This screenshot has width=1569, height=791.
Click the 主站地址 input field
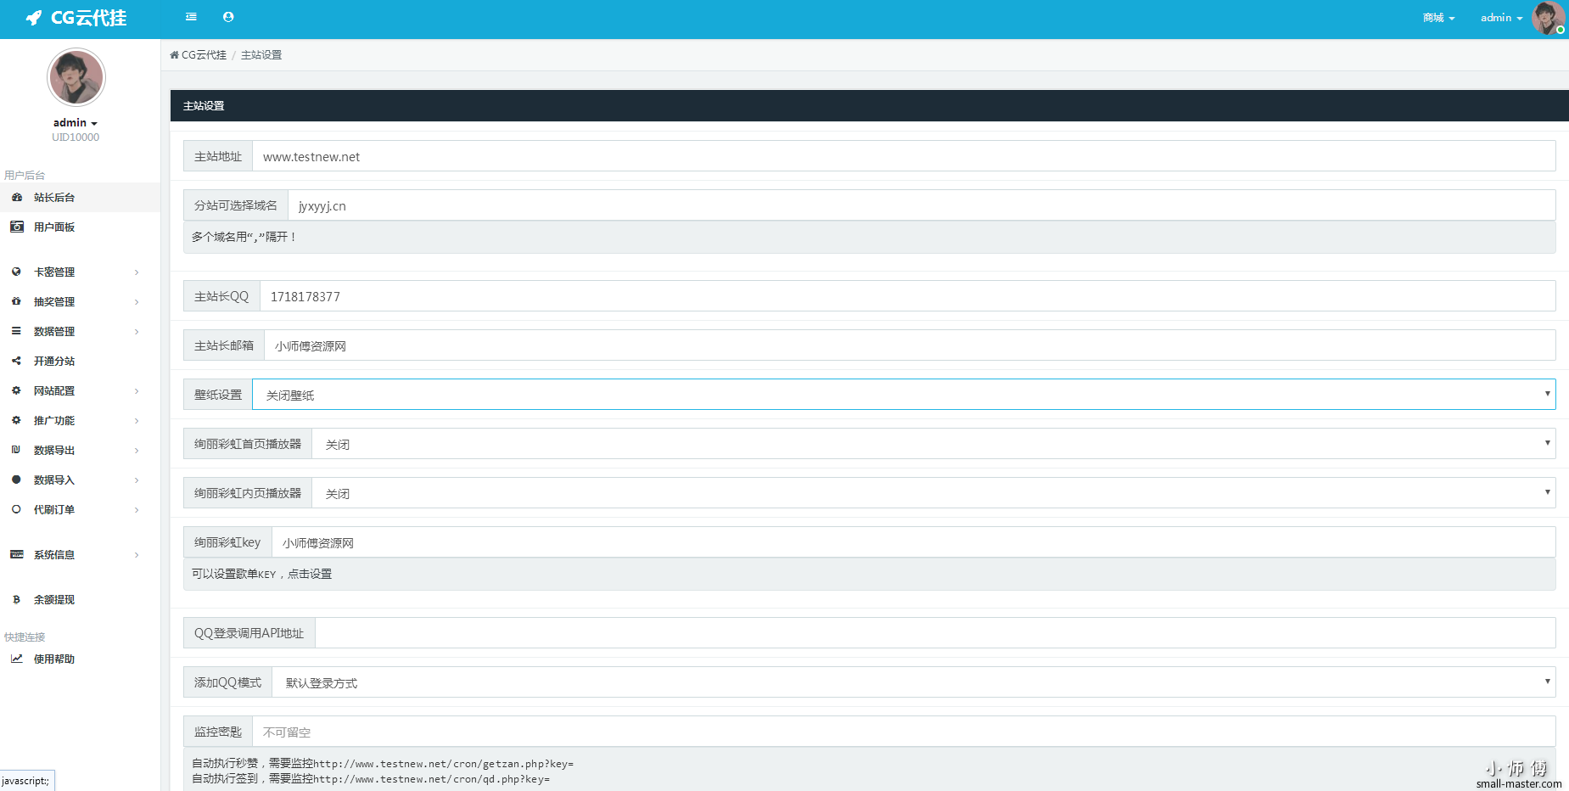[904, 156]
